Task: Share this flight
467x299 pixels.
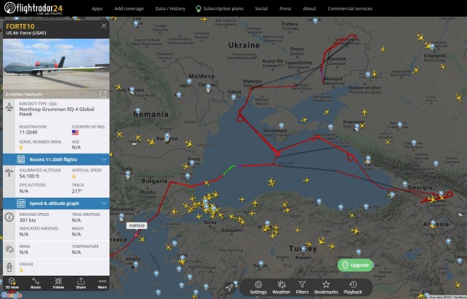Action: (81, 283)
